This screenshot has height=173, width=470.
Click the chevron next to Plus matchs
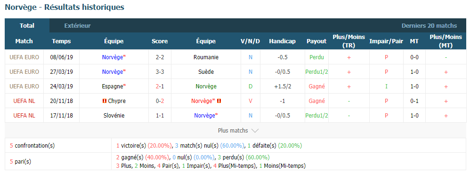pos(255,131)
